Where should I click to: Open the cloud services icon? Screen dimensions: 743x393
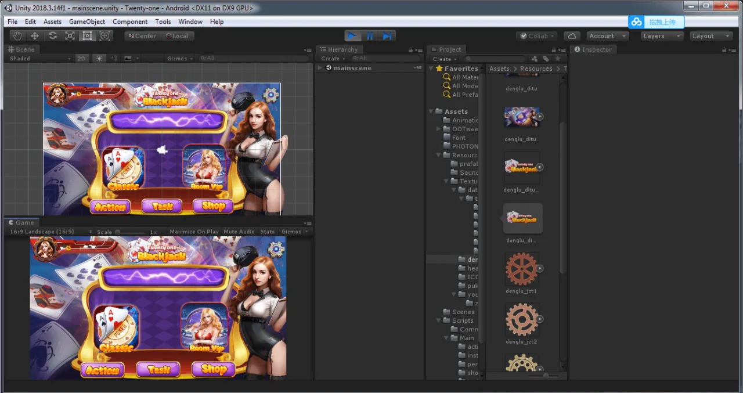pyautogui.click(x=572, y=36)
